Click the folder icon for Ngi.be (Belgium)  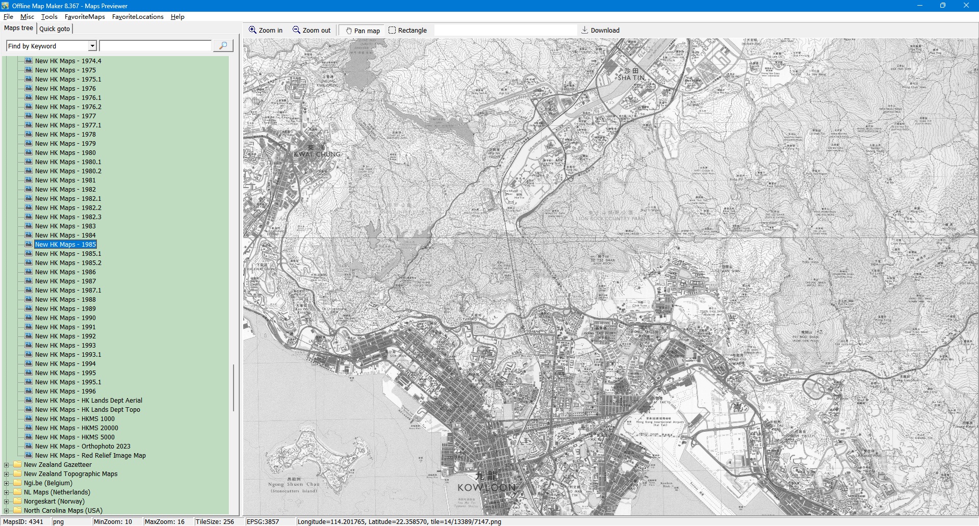tap(18, 483)
